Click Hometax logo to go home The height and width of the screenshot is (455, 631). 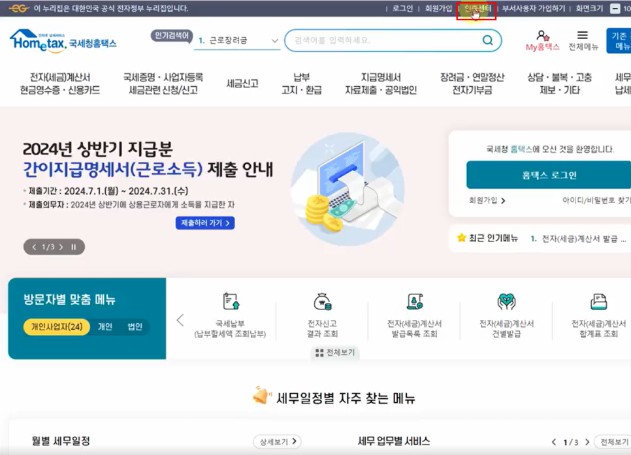pyautogui.click(x=63, y=40)
